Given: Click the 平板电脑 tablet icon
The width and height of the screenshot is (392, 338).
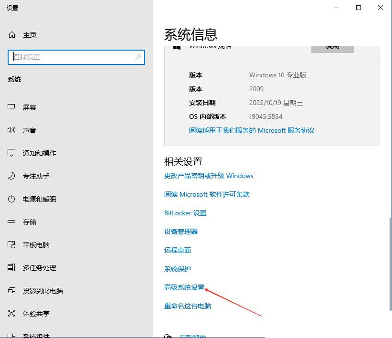Looking at the screenshot, I should tap(12, 244).
